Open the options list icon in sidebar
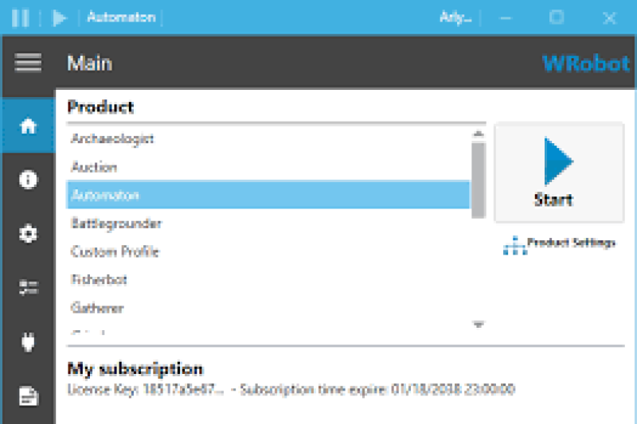This screenshot has width=637, height=424. [28, 288]
